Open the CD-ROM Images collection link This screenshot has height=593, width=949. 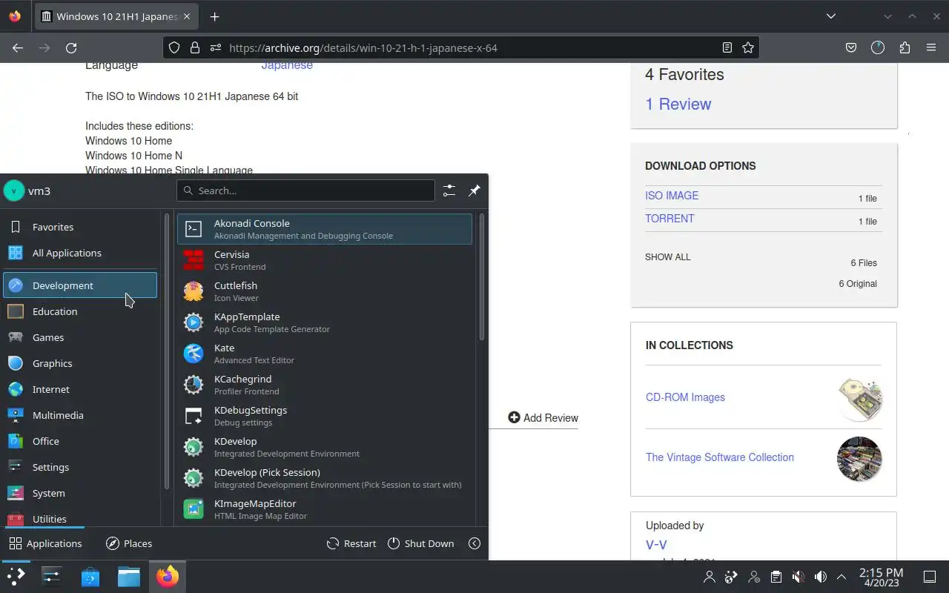685,397
